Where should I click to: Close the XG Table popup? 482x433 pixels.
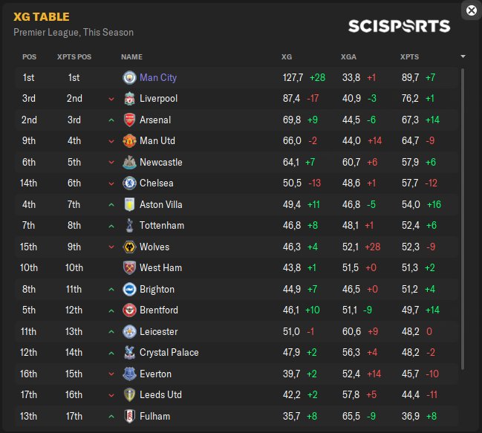471,10
